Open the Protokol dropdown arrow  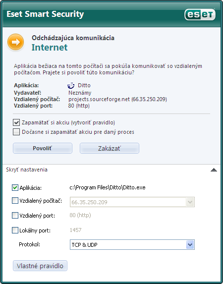coord(190,245)
